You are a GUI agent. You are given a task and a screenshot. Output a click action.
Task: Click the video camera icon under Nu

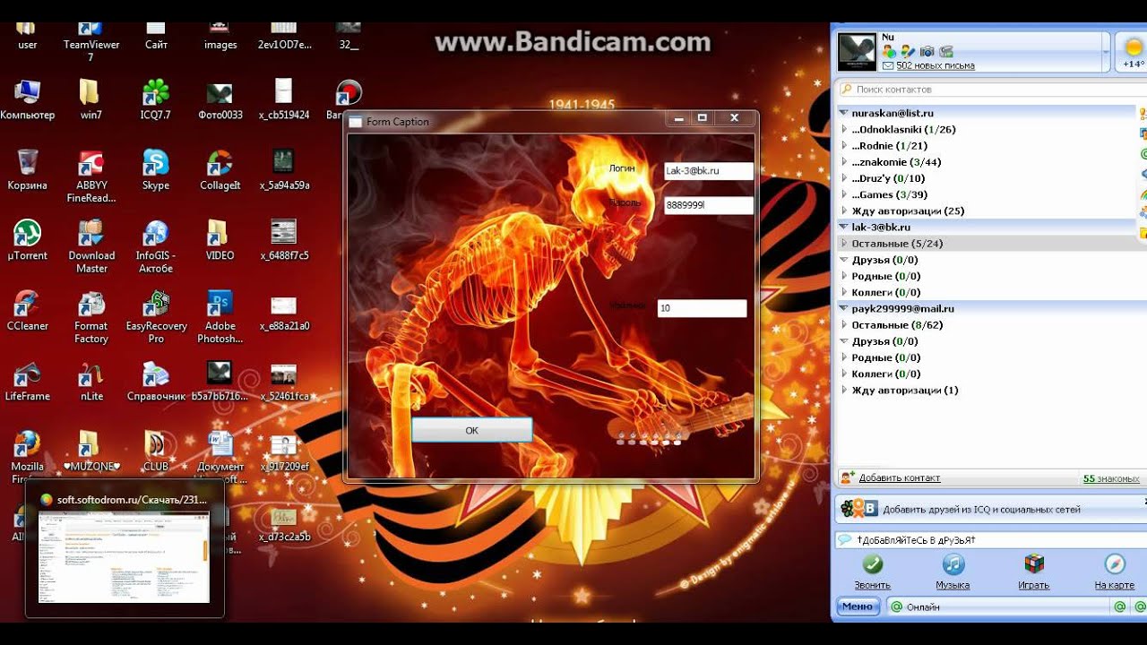point(945,52)
